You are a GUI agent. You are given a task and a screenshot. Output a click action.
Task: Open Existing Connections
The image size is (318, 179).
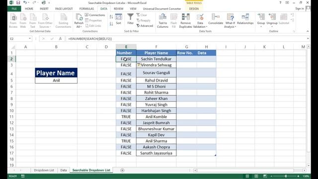[63, 20]
